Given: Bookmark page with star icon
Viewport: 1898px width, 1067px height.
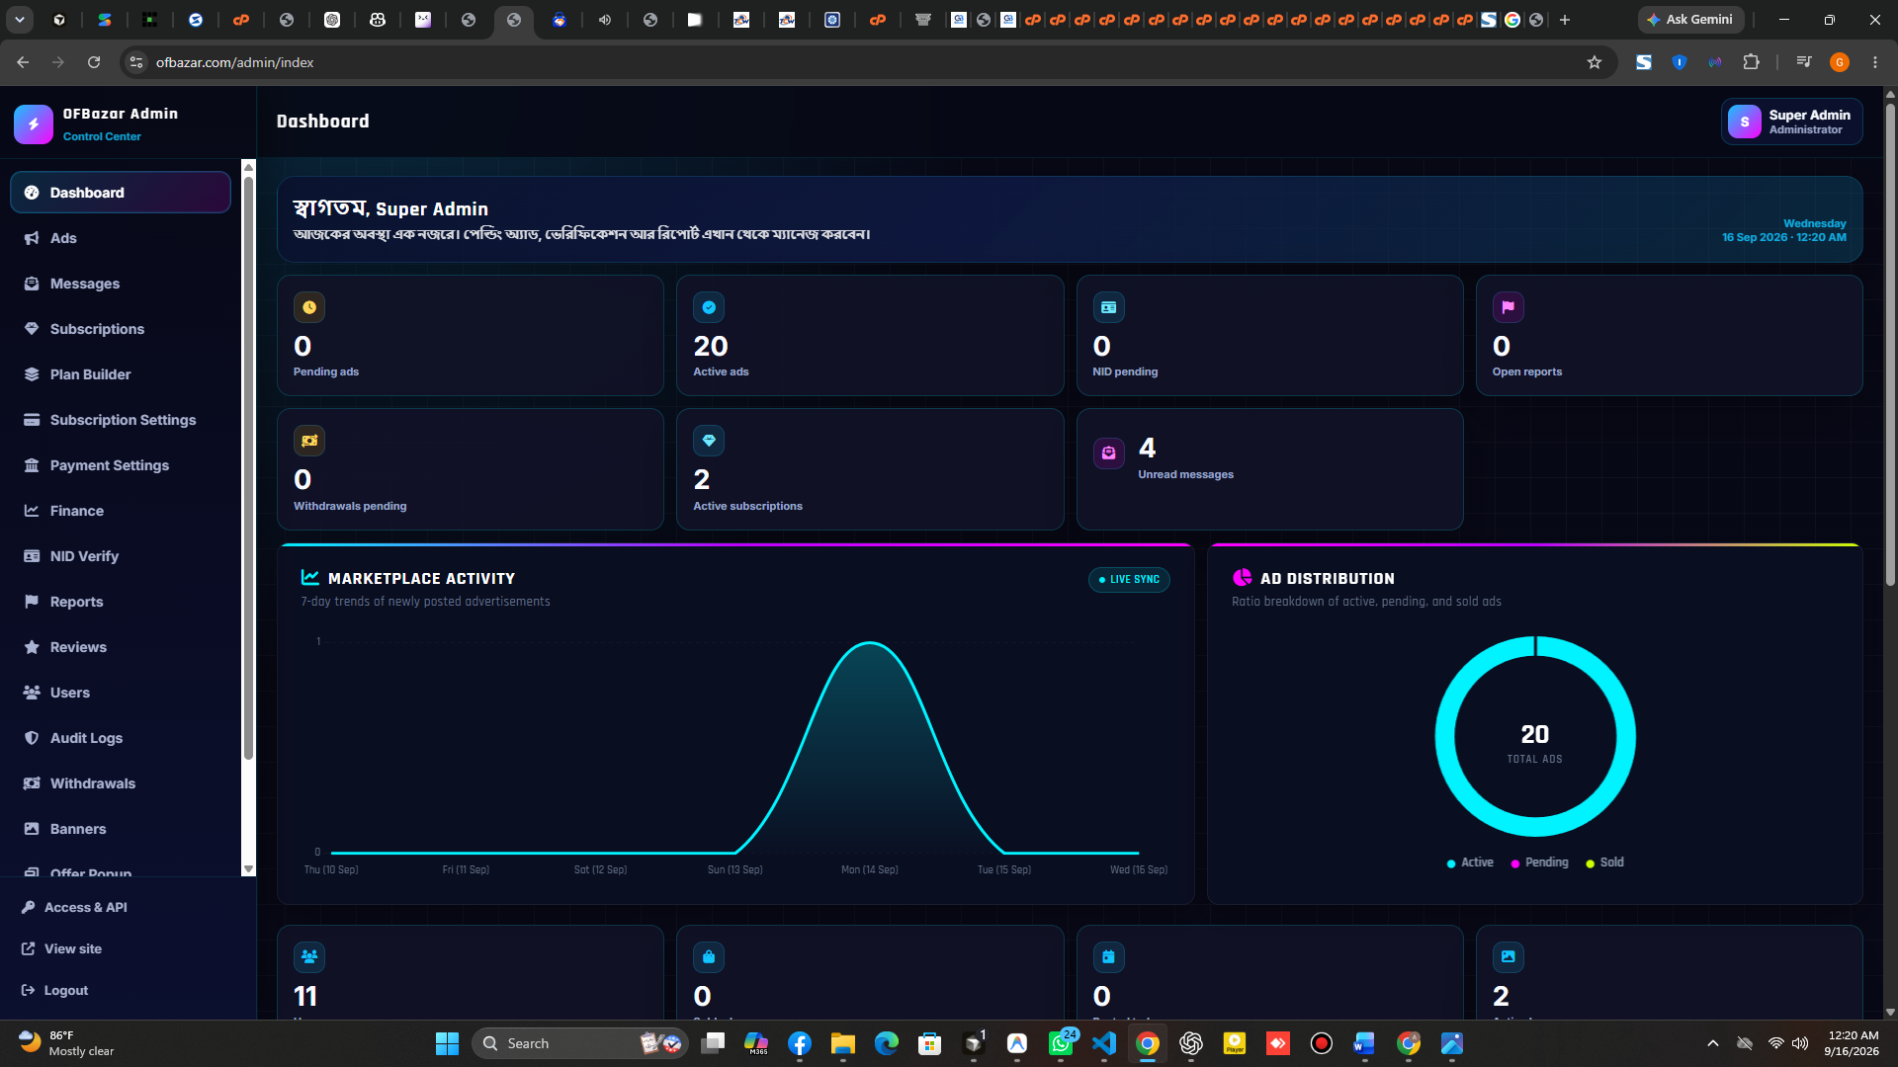Looking at the screenshot, I should click(x=1595, y=62).
